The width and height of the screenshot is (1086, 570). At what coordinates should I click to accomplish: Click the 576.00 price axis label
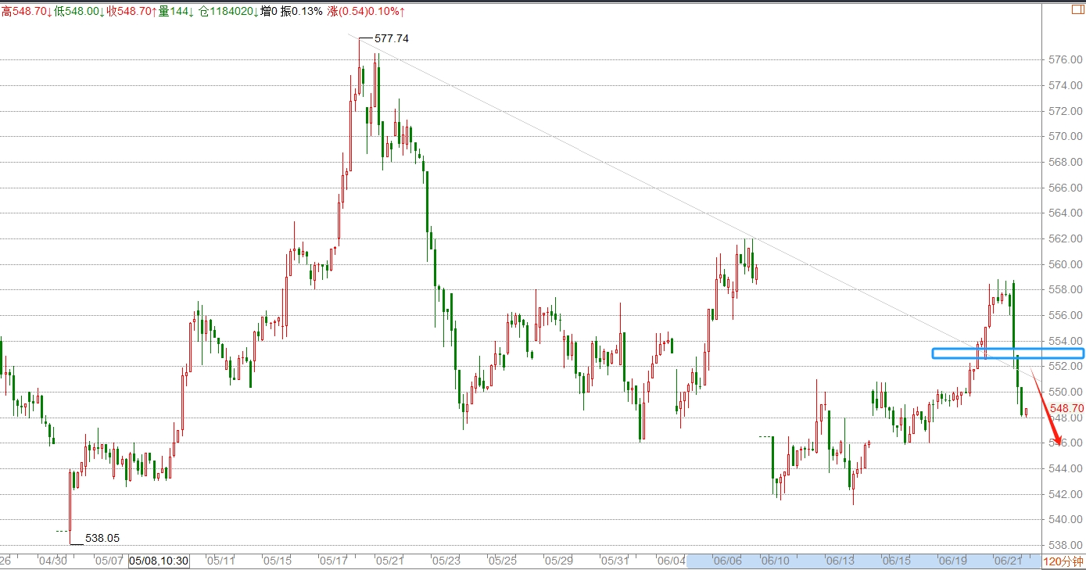click(1066, 59)
